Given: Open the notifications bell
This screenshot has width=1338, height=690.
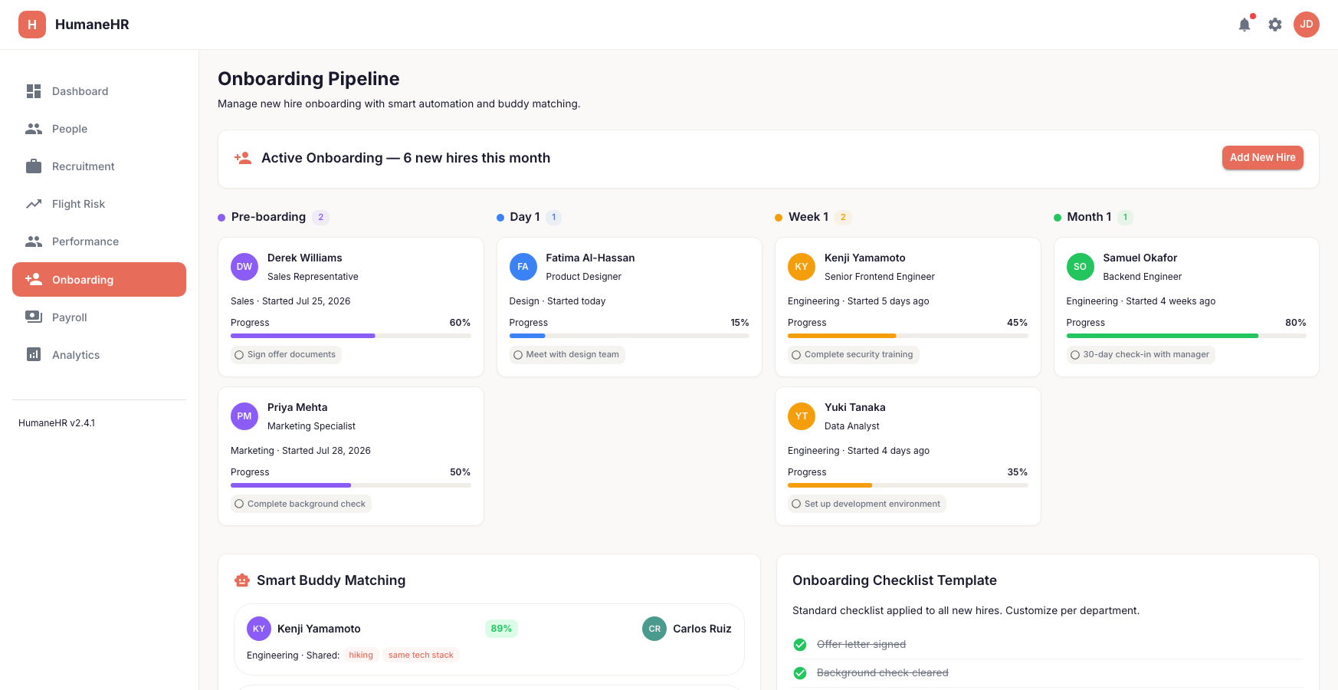Looking at the screenshot, I should 1245,25.
